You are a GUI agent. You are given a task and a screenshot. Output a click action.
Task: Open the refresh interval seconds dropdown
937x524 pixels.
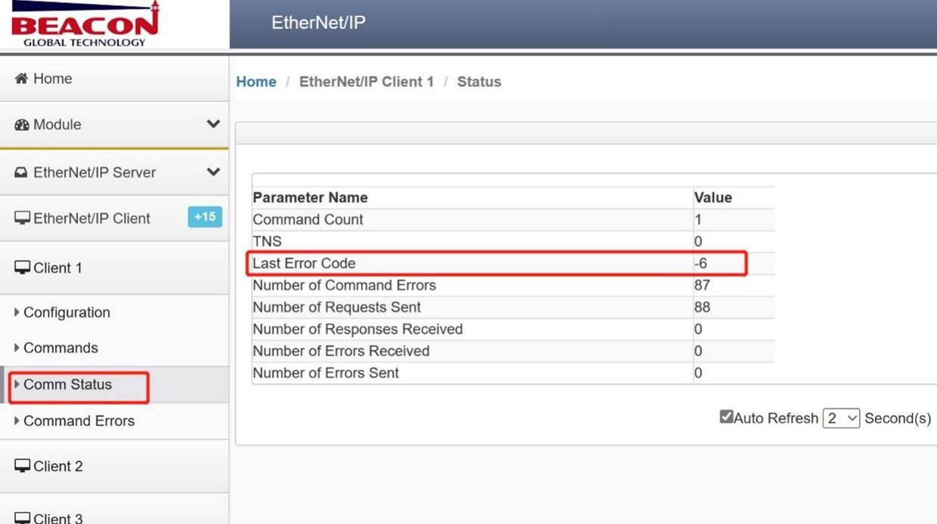841,418
